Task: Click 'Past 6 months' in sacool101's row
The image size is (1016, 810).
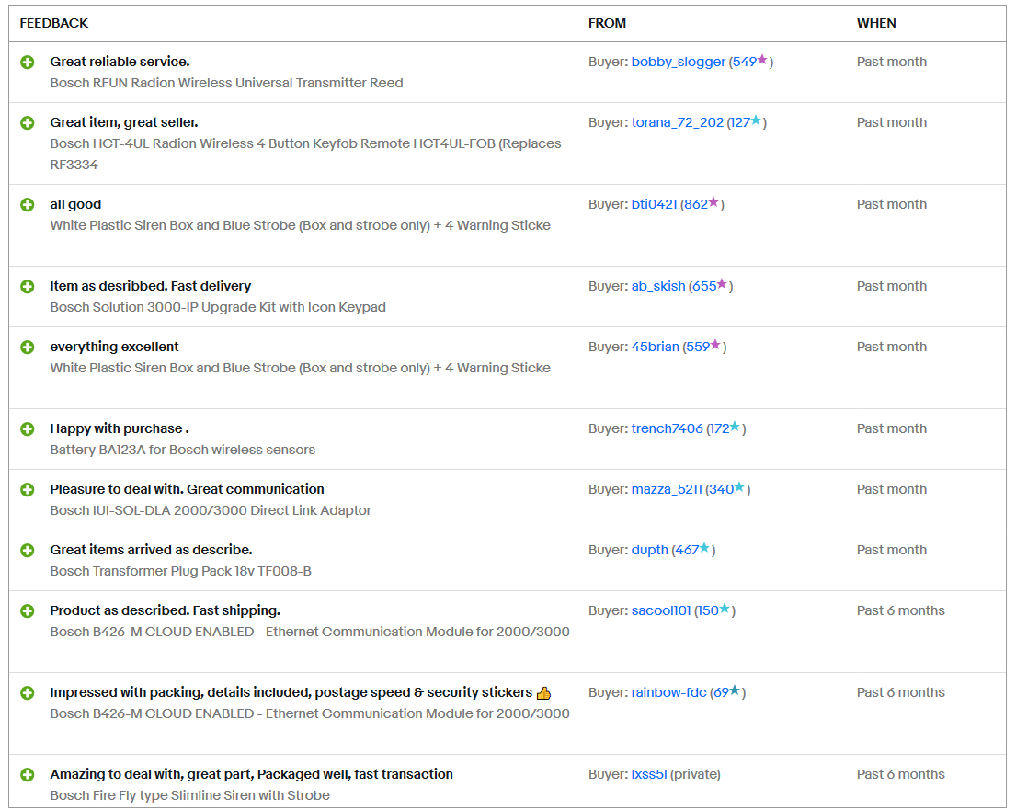Action: pyautogui.click(x=901, y=610)
